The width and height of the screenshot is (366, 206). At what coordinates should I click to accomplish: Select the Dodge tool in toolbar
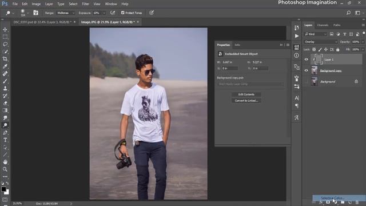coord(5,125)
